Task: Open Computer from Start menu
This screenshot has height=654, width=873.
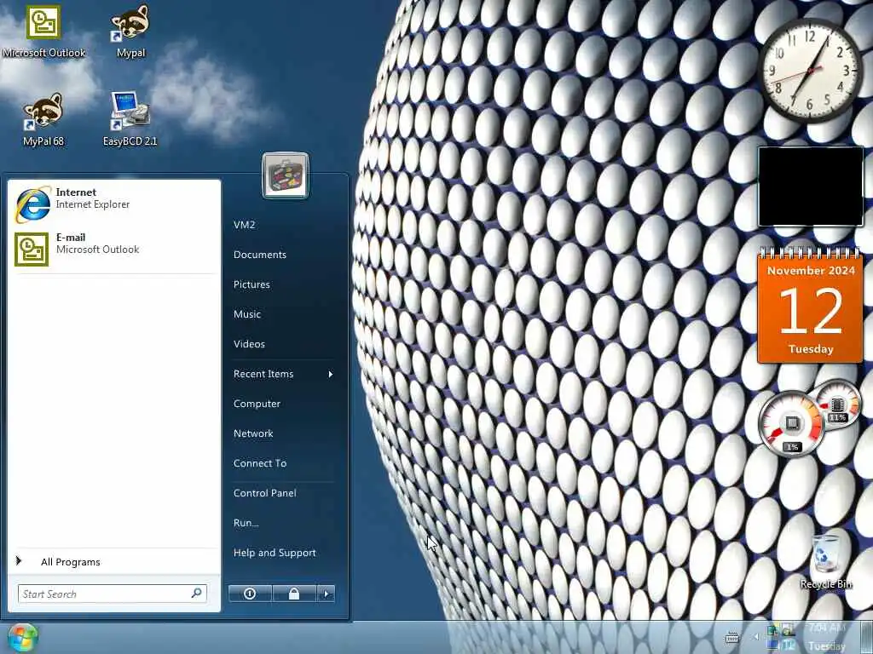Action: [282, 404]
